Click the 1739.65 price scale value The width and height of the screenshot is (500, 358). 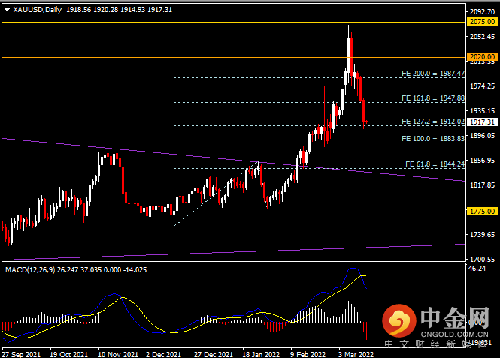482,235
